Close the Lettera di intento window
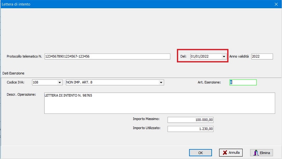Image resolution: width=282 pixels, height=159 pixels. pyautogui.click(x=276, y=4)
